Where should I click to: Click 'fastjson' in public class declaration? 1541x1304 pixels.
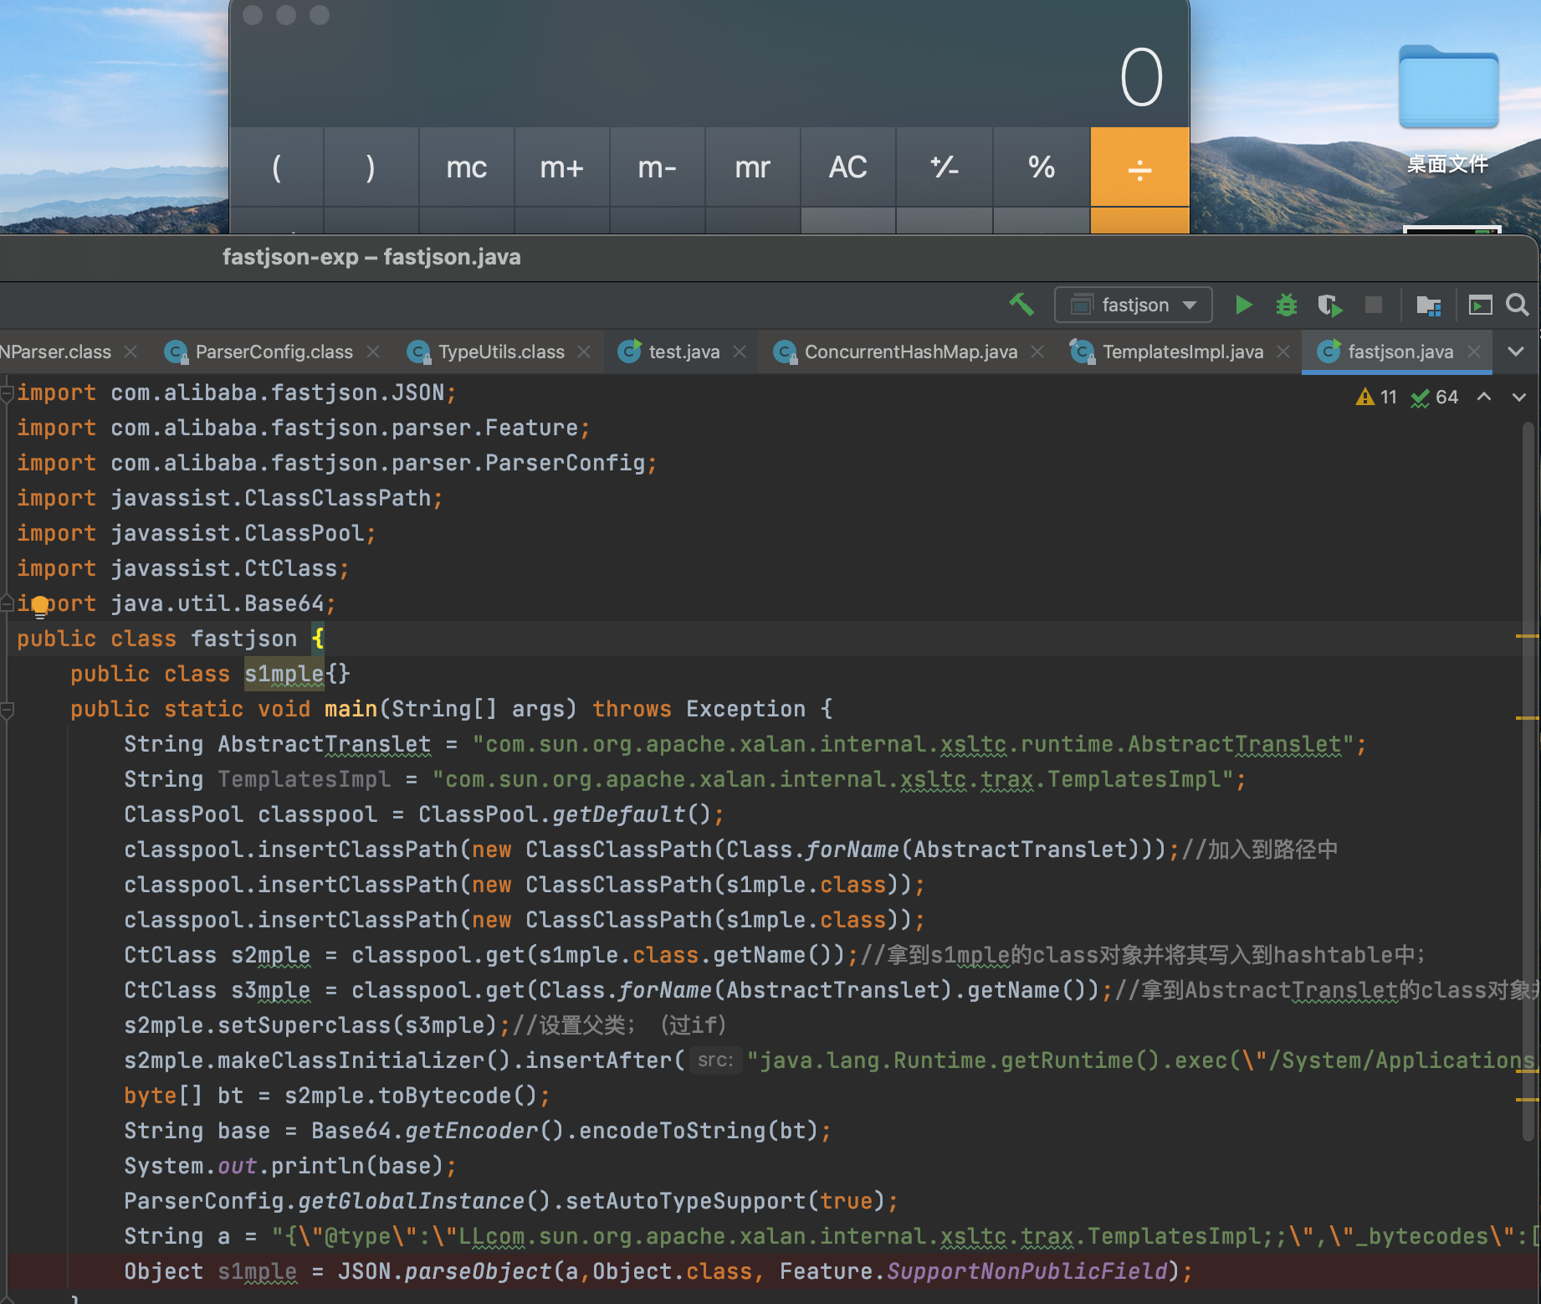(243, 639)
